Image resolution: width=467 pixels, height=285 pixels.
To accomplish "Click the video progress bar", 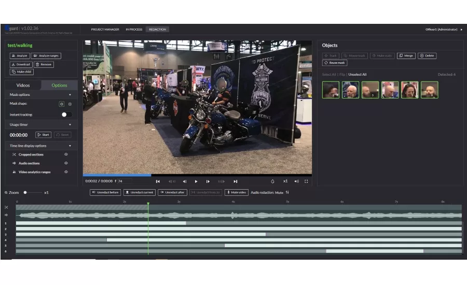I will 198,175.
